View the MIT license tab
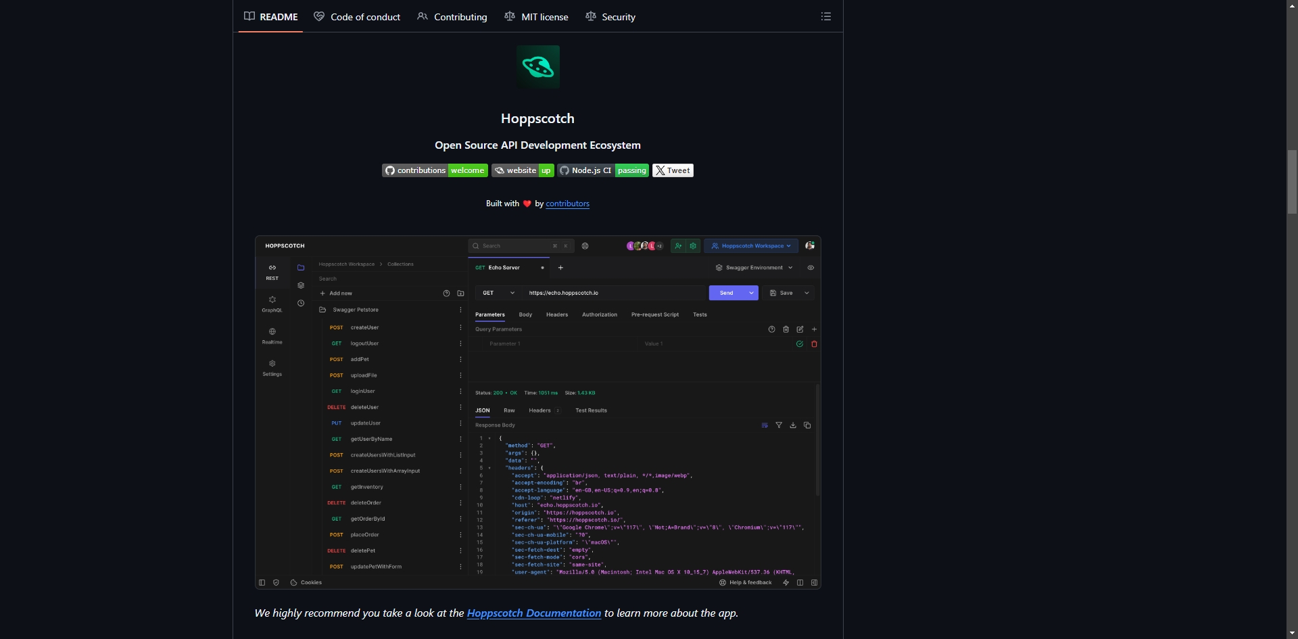Screen dimensions: 1298x639 (x=536, y=17)
